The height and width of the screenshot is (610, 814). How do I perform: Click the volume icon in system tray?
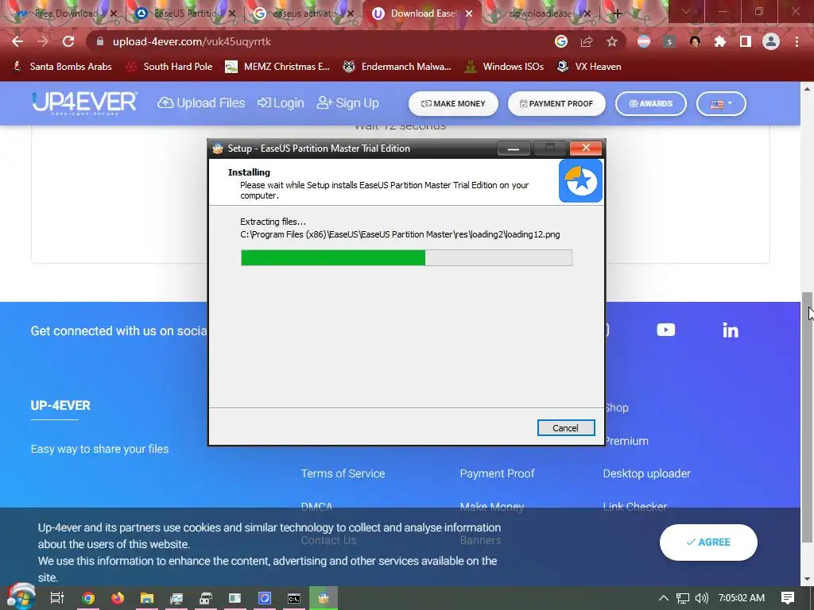coord(702,598)
